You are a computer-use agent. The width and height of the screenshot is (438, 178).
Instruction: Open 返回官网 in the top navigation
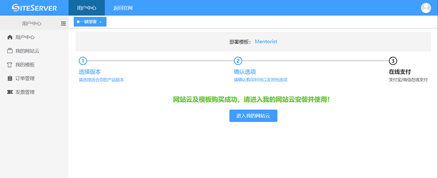point(123,8)
